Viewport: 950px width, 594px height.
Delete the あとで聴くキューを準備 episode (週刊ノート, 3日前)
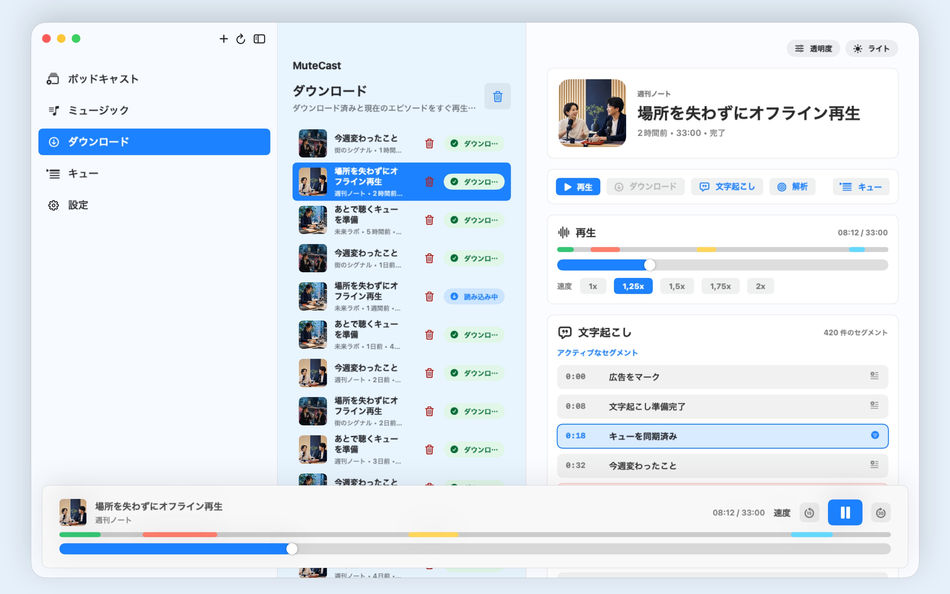429,449
